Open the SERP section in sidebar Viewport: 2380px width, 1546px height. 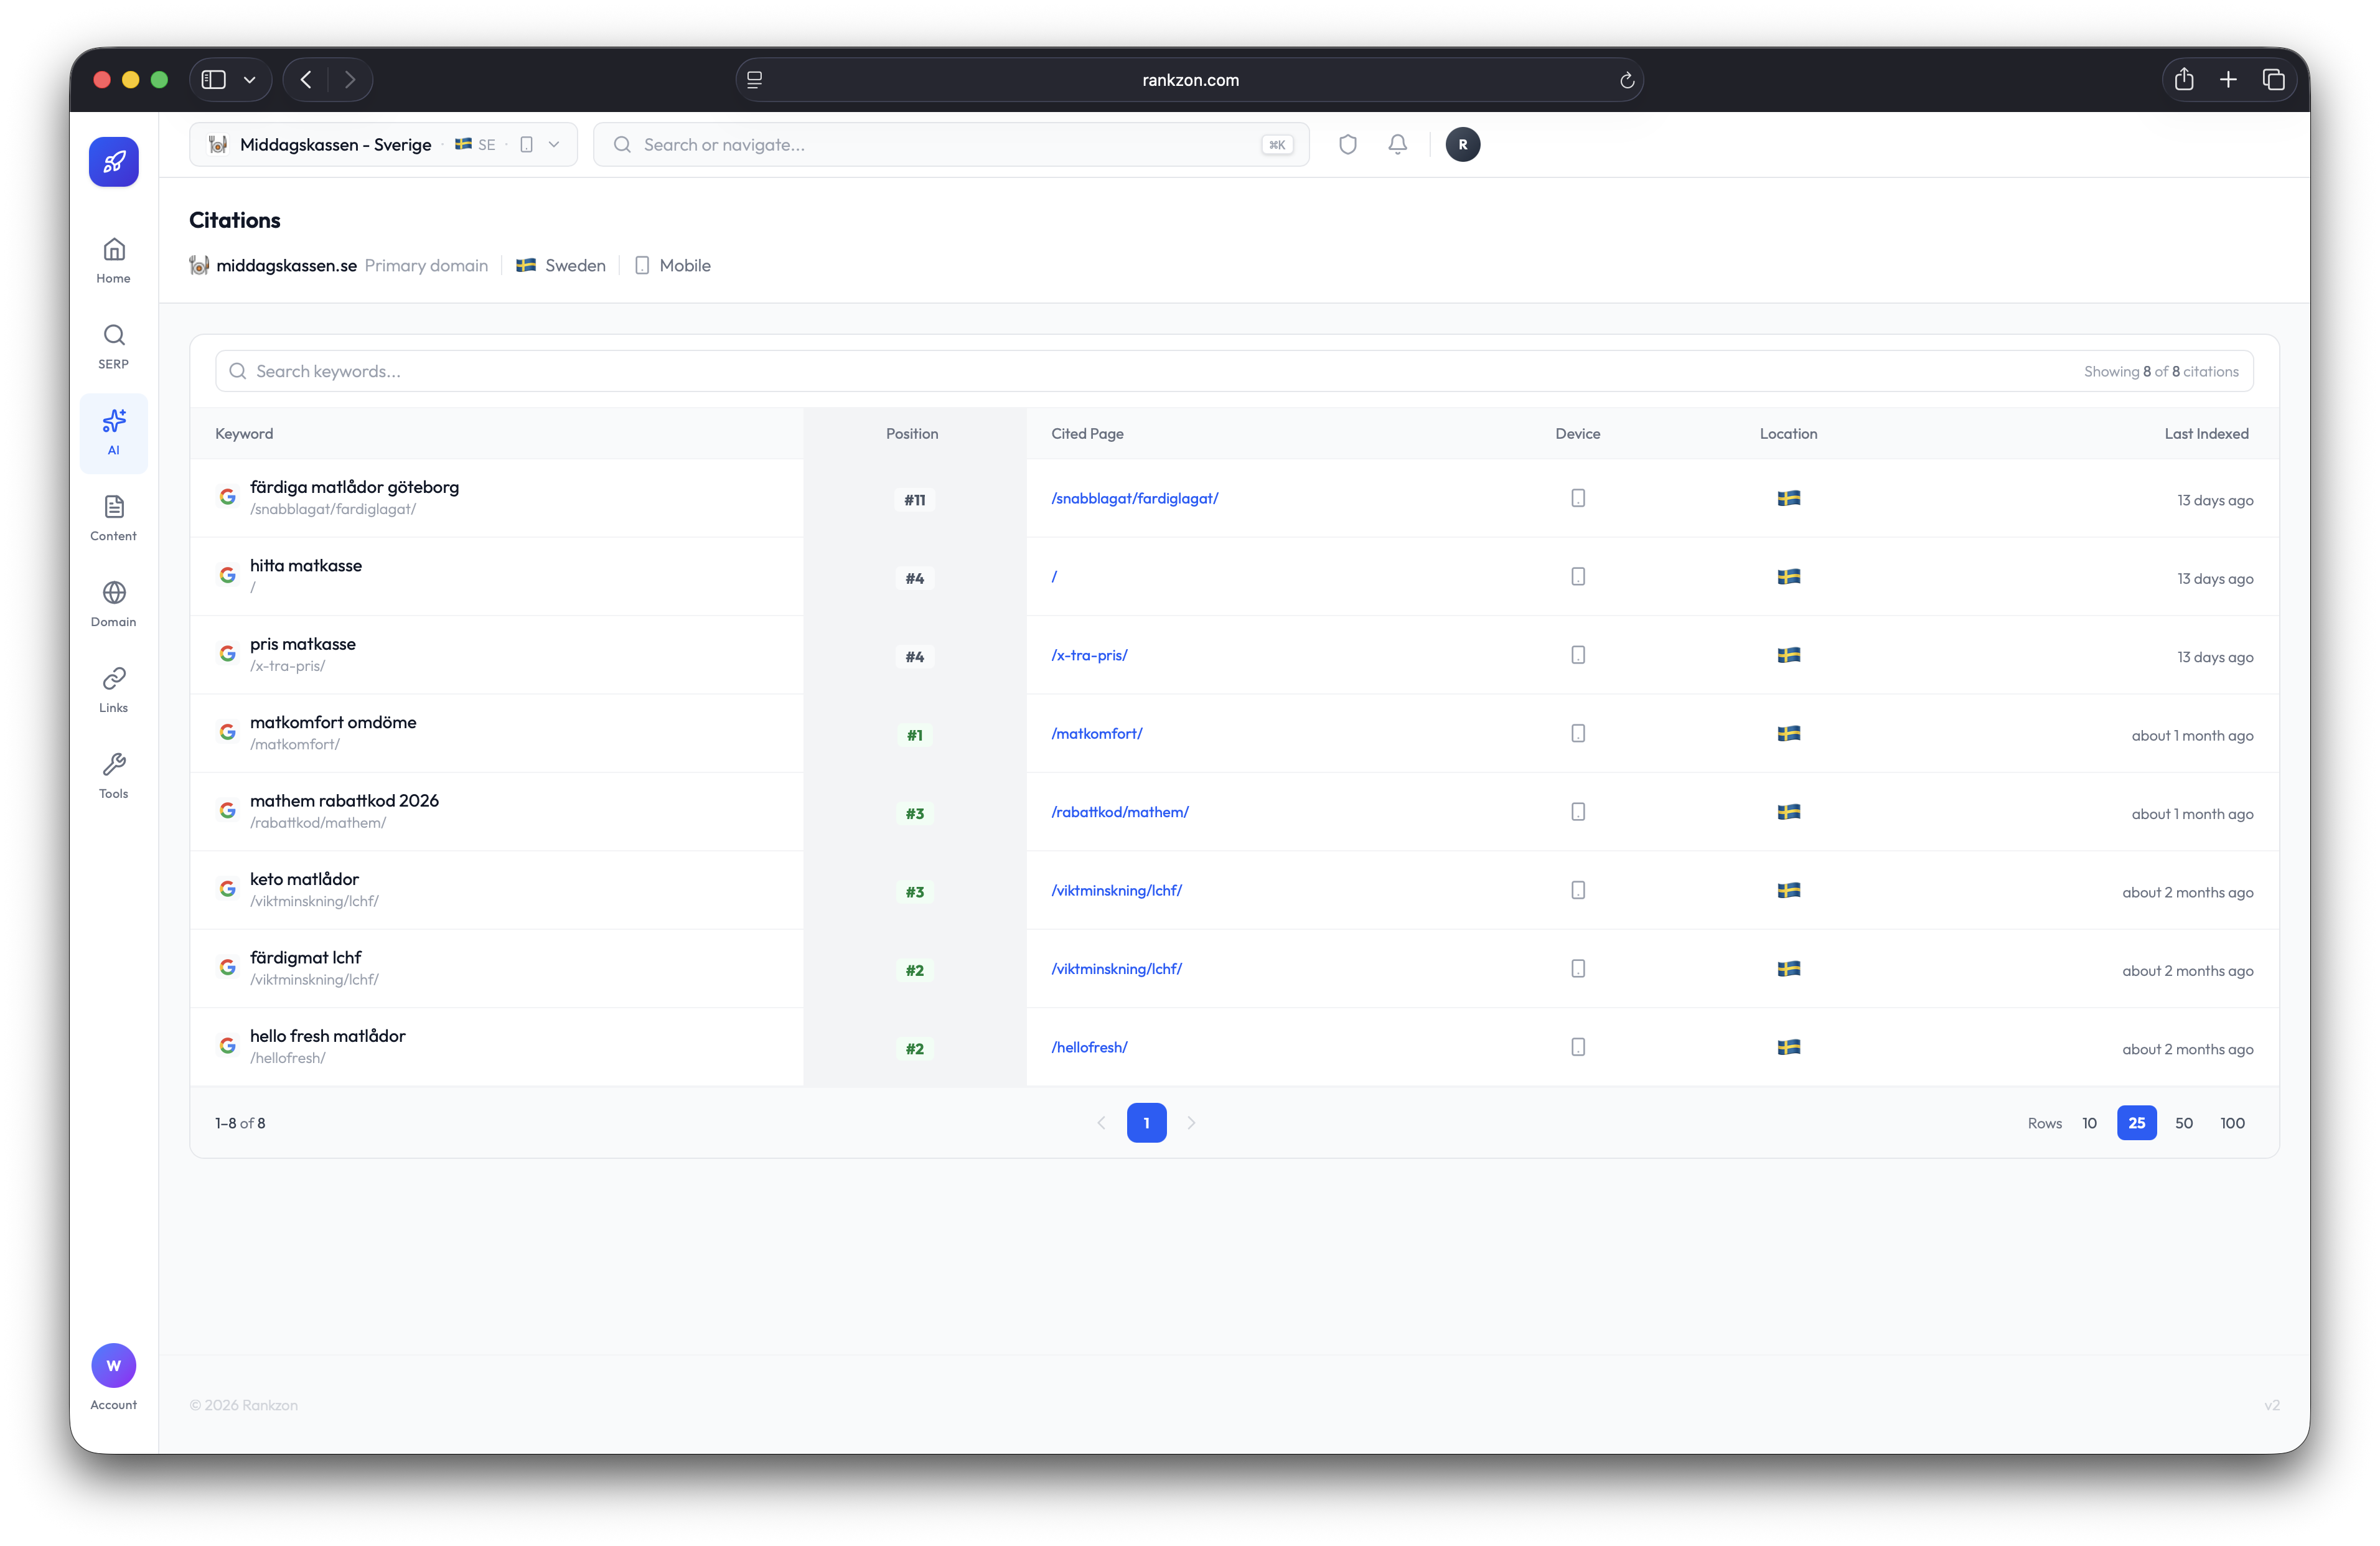tap(114, 346)
